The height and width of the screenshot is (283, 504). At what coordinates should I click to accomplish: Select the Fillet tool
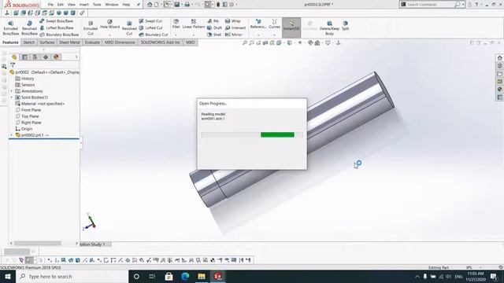[x=176, y=24]
